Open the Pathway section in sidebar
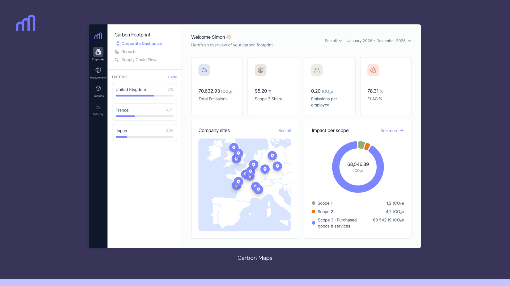 98,107
